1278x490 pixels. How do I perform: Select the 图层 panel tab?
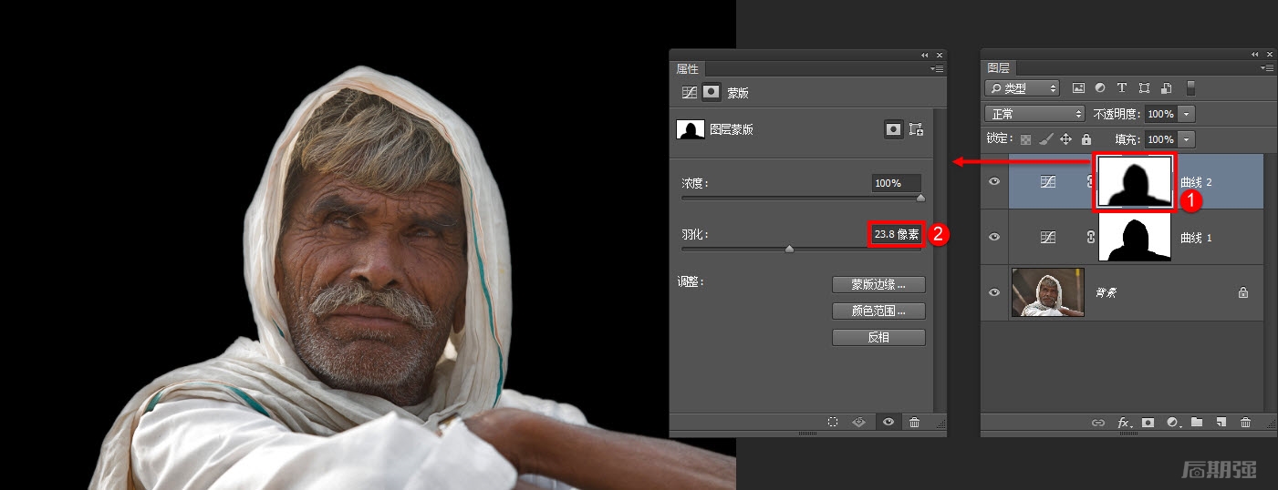pyautogui.click(x=999, y=68)
